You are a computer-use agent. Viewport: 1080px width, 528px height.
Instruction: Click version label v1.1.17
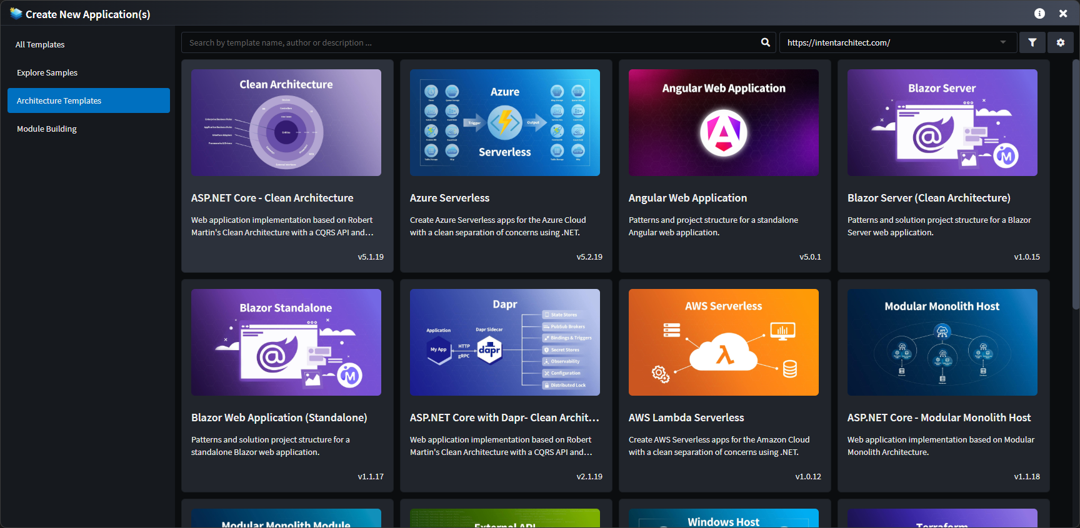(x=371, y=476)
